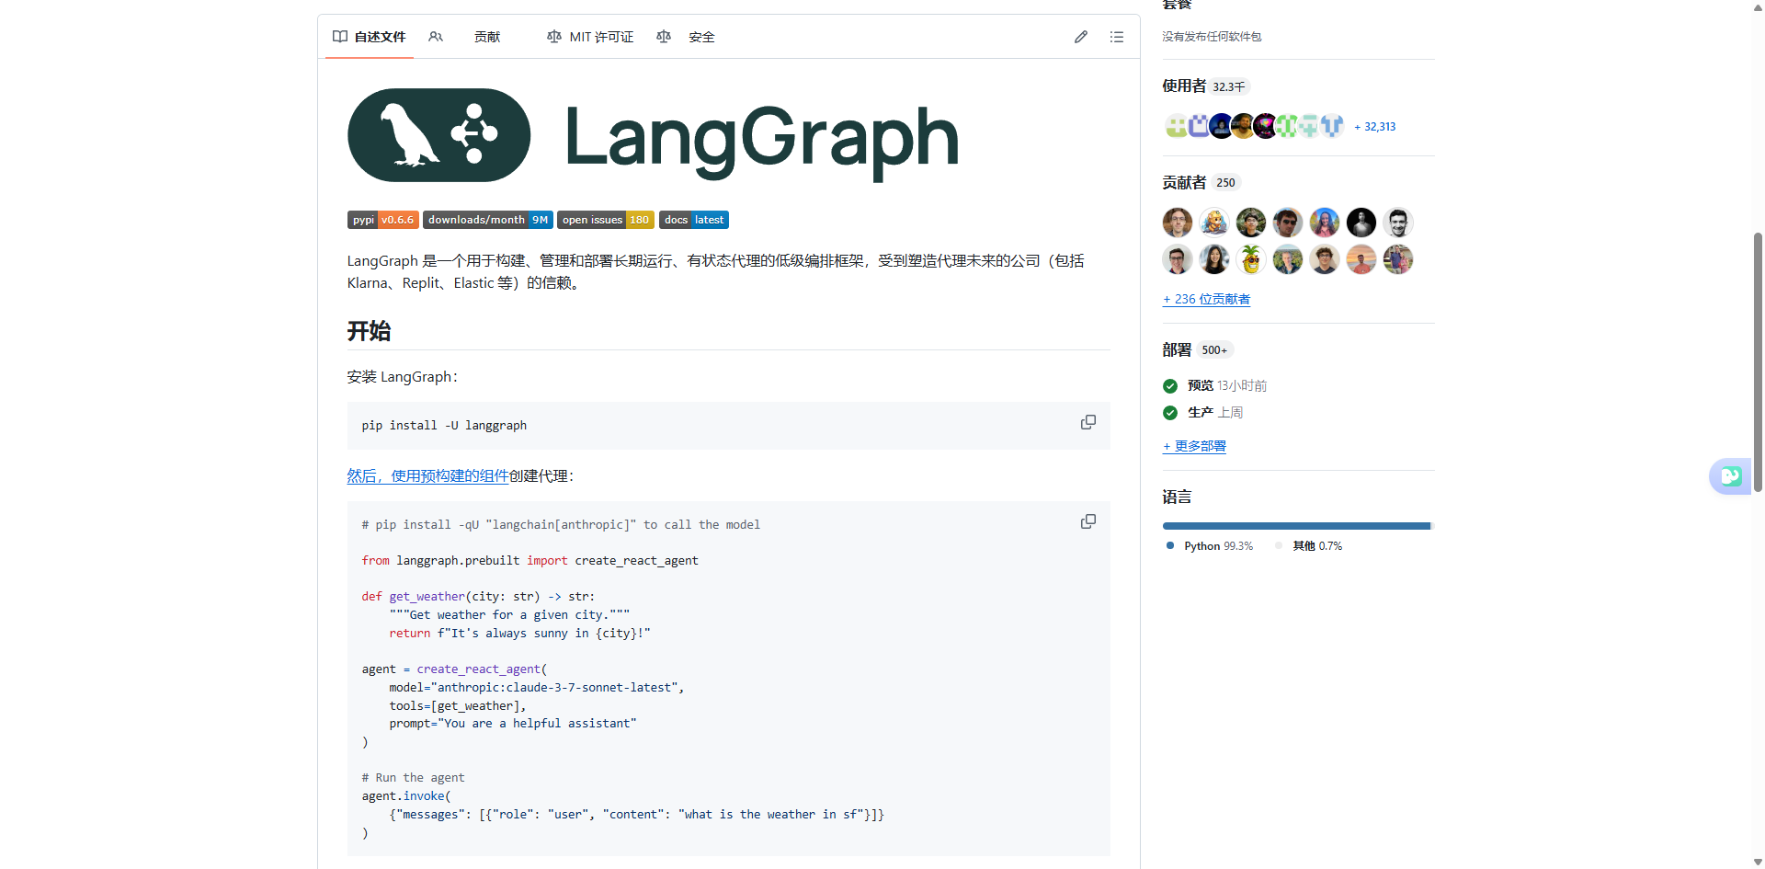Click the 250 contributors count badge
Viewport: 1765px width, 869px height.
tap(1225, 183)
